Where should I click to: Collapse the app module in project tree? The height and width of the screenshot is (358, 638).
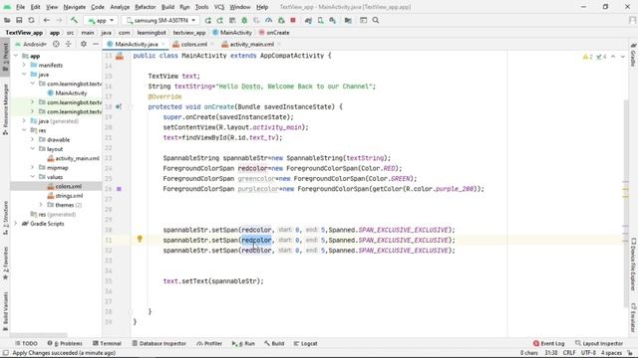16,56
